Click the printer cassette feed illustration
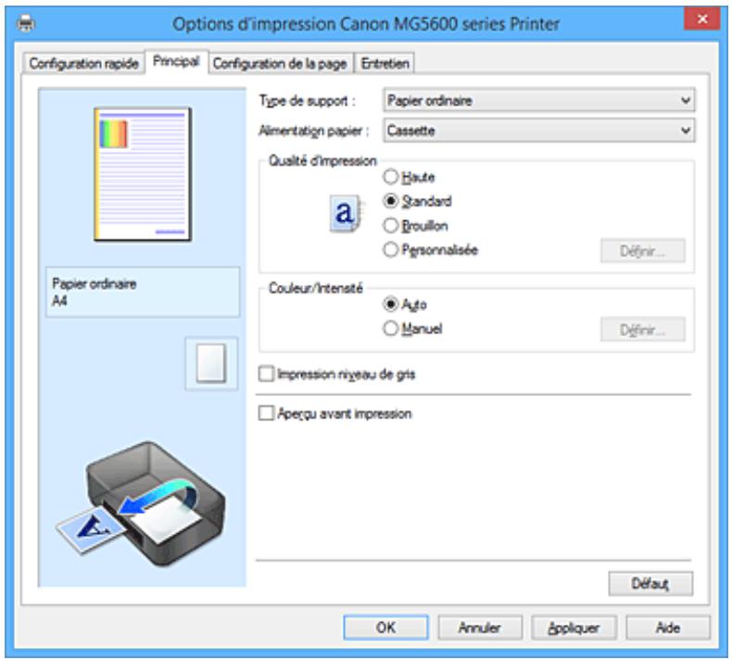 pyautogui.click(x=142, y=504)
